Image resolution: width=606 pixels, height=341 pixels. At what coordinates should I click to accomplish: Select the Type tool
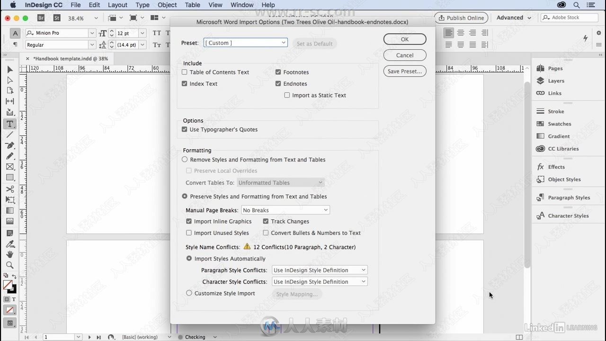coord(9,124)
